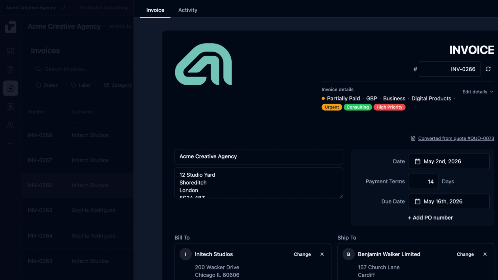Screen dimensions: 498x280
Task: Change the Ship To Benjamin Walker Limited
Action: [x=465, y=254]
